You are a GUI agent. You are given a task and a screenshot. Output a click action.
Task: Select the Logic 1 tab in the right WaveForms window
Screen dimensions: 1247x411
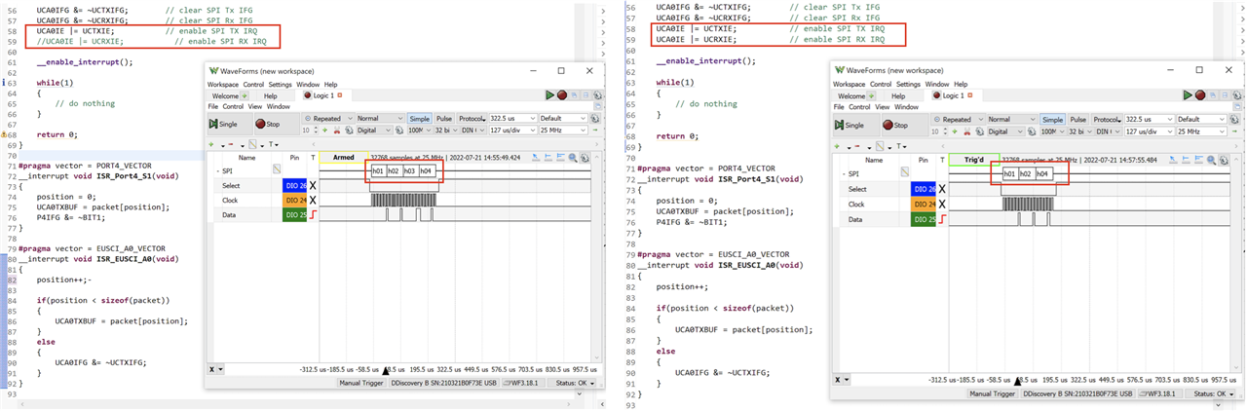tap(954, 95)
